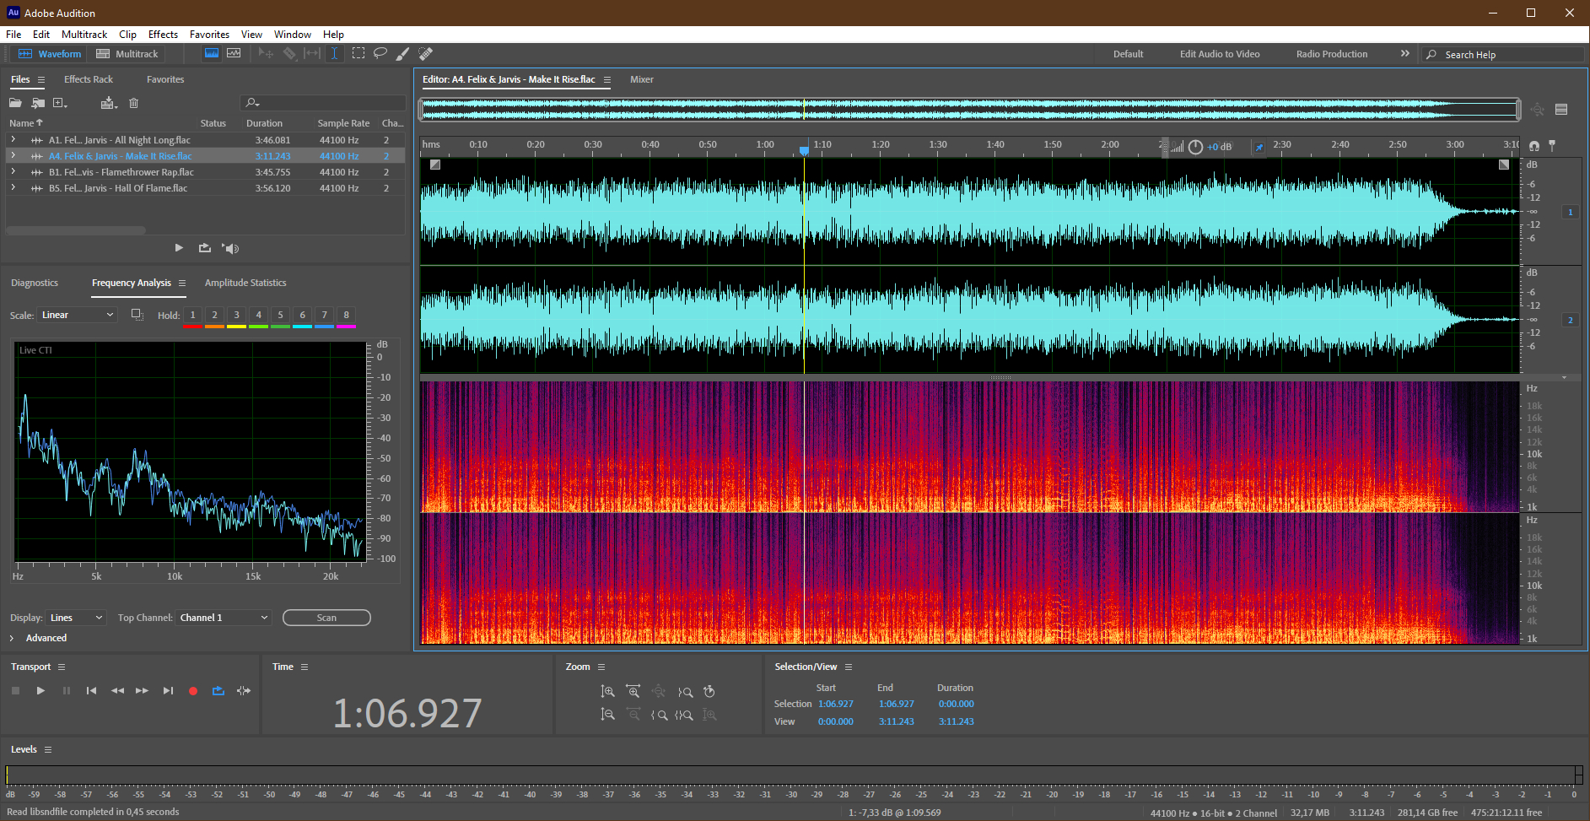
Task: Switch to the Diagnostics tab
Action: [35, 283]
